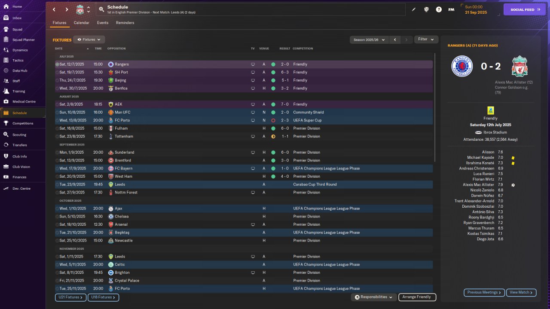Click the Ibrox Stadium link
Viewport: 550px width, 309px height.
coord(495,133)
